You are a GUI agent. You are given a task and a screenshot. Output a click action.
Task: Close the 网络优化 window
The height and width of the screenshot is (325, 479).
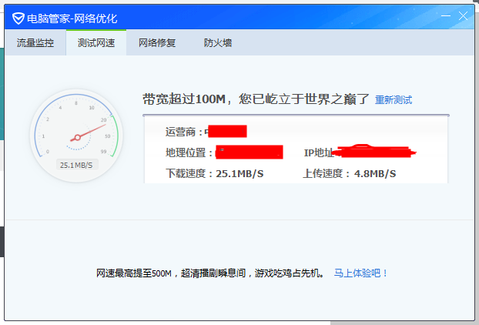point(463,15)
